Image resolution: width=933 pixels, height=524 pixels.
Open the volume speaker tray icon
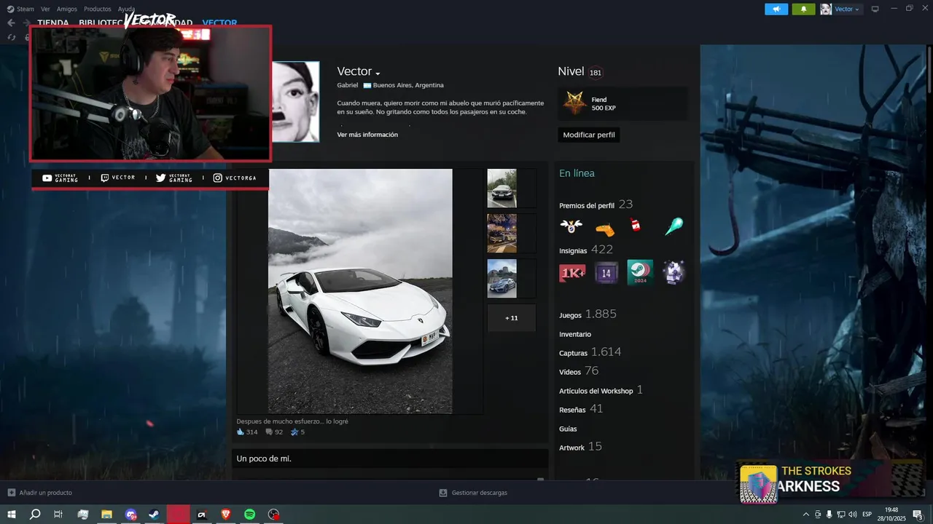pos(852,515)
